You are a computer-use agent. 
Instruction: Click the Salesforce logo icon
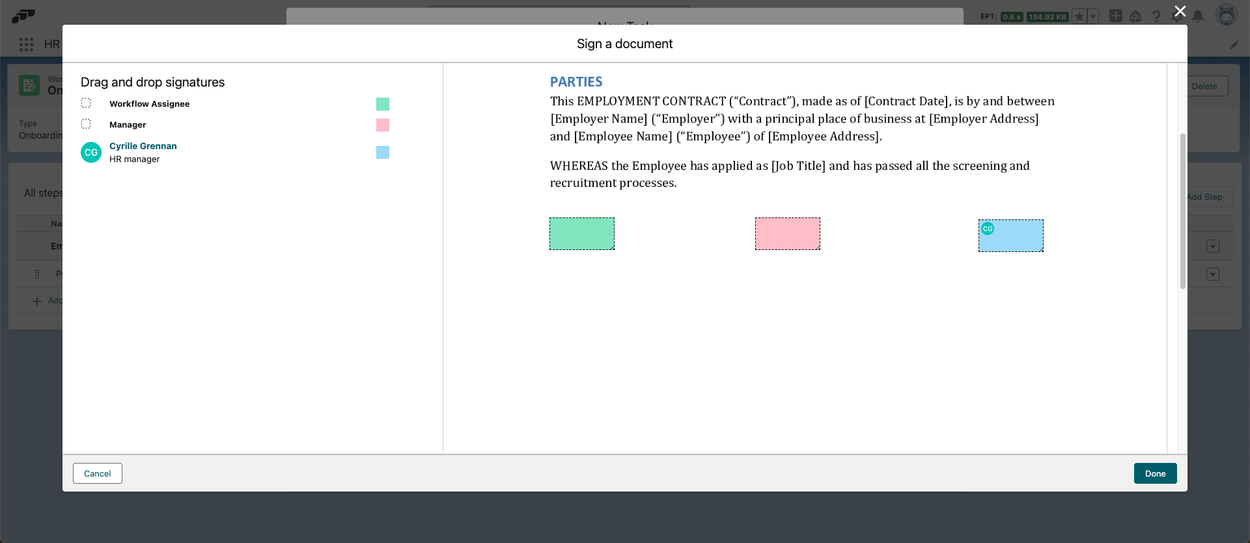[23, 15]
